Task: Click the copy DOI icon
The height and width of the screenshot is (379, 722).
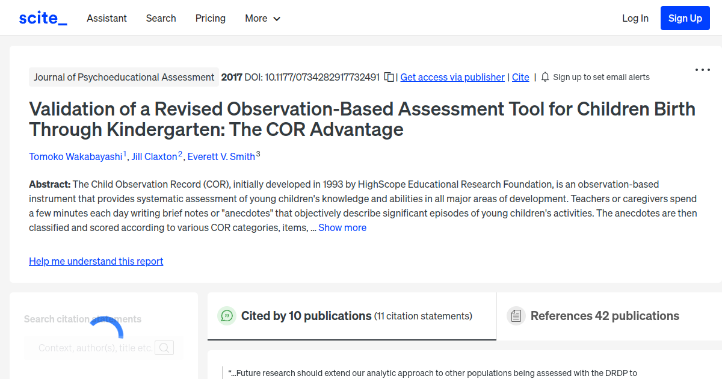Action: click(x=389, y=77)
